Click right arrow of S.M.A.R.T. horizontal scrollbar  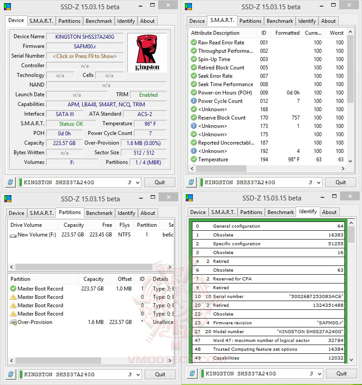(x=343, y=168)
